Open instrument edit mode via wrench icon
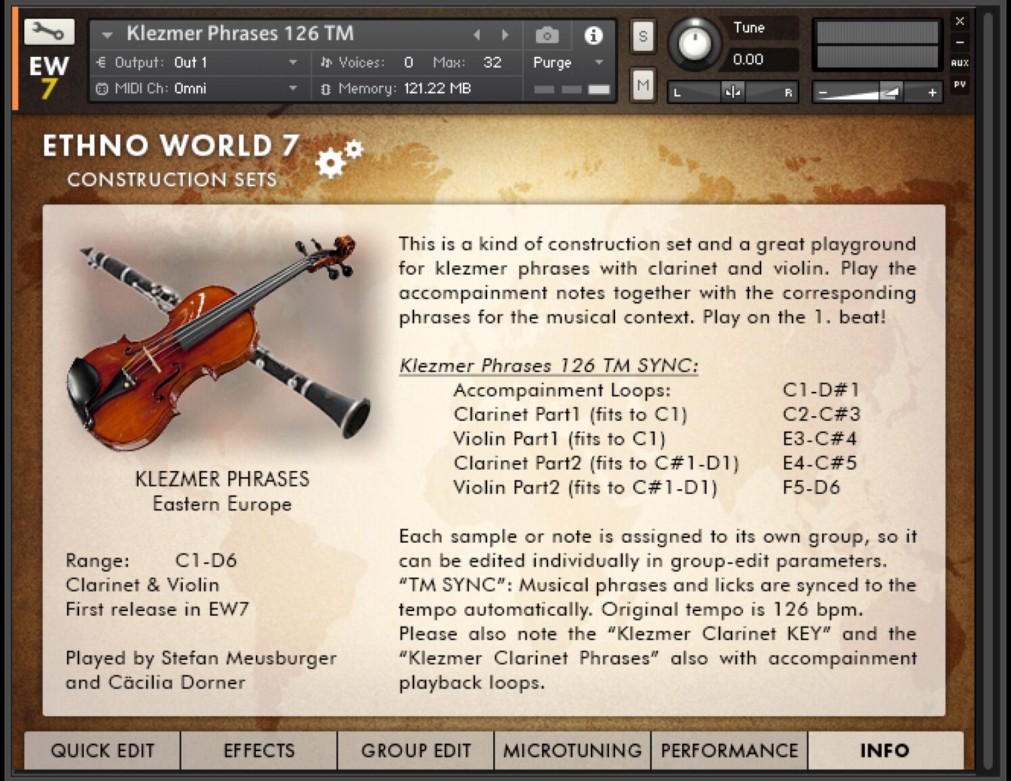1011x781 pixels. pos(49,31)
